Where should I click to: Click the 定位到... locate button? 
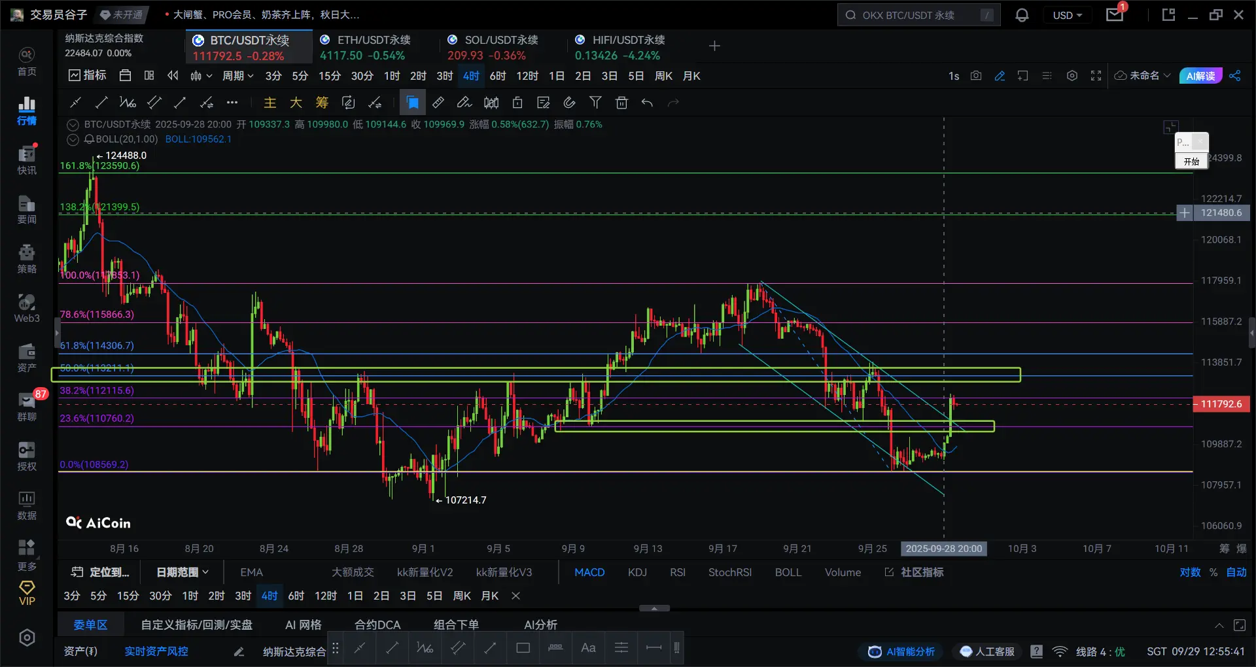click(x=100, y=572)
